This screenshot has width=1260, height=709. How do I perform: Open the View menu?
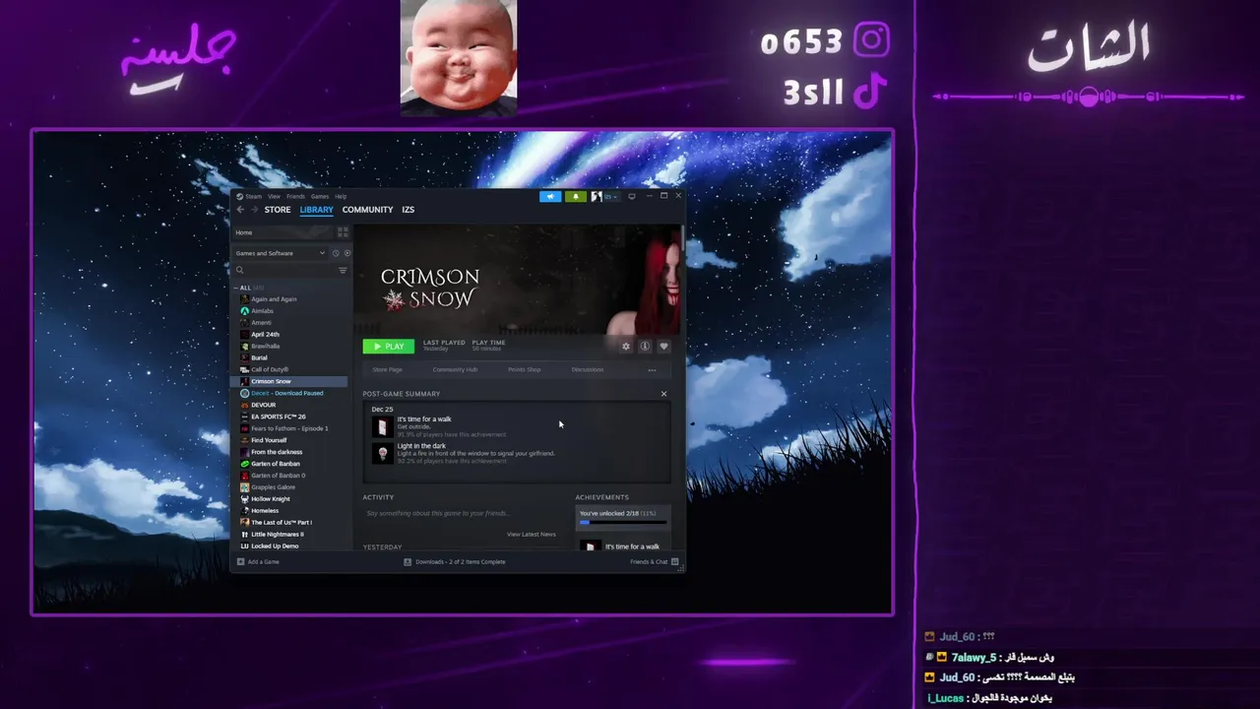pos(274,196)
